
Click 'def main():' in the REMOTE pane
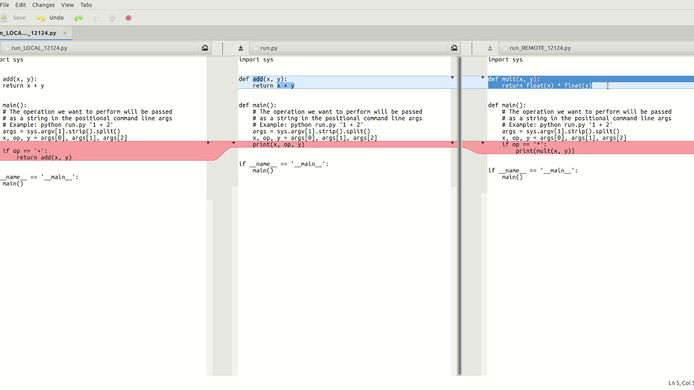[507, 105]
